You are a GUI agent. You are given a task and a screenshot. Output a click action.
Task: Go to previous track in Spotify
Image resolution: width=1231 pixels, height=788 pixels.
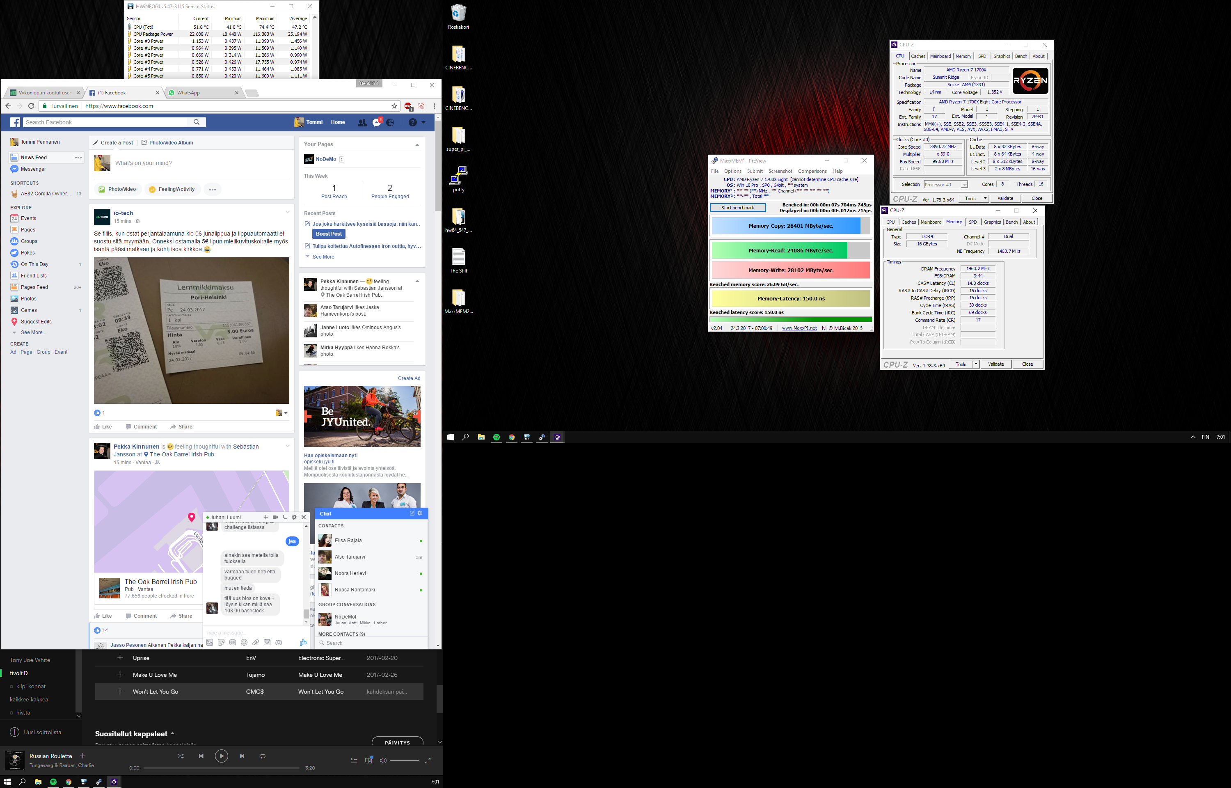click(x=201, y=756)
